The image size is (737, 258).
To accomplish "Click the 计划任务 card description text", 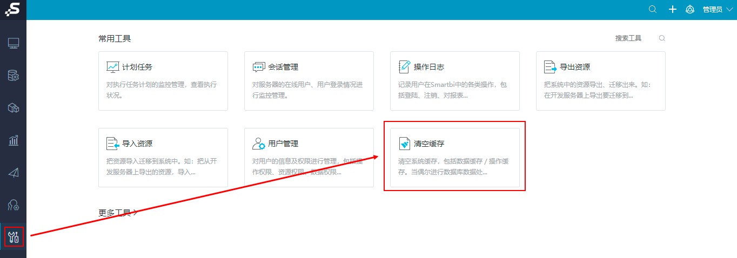I will (162, 90).
